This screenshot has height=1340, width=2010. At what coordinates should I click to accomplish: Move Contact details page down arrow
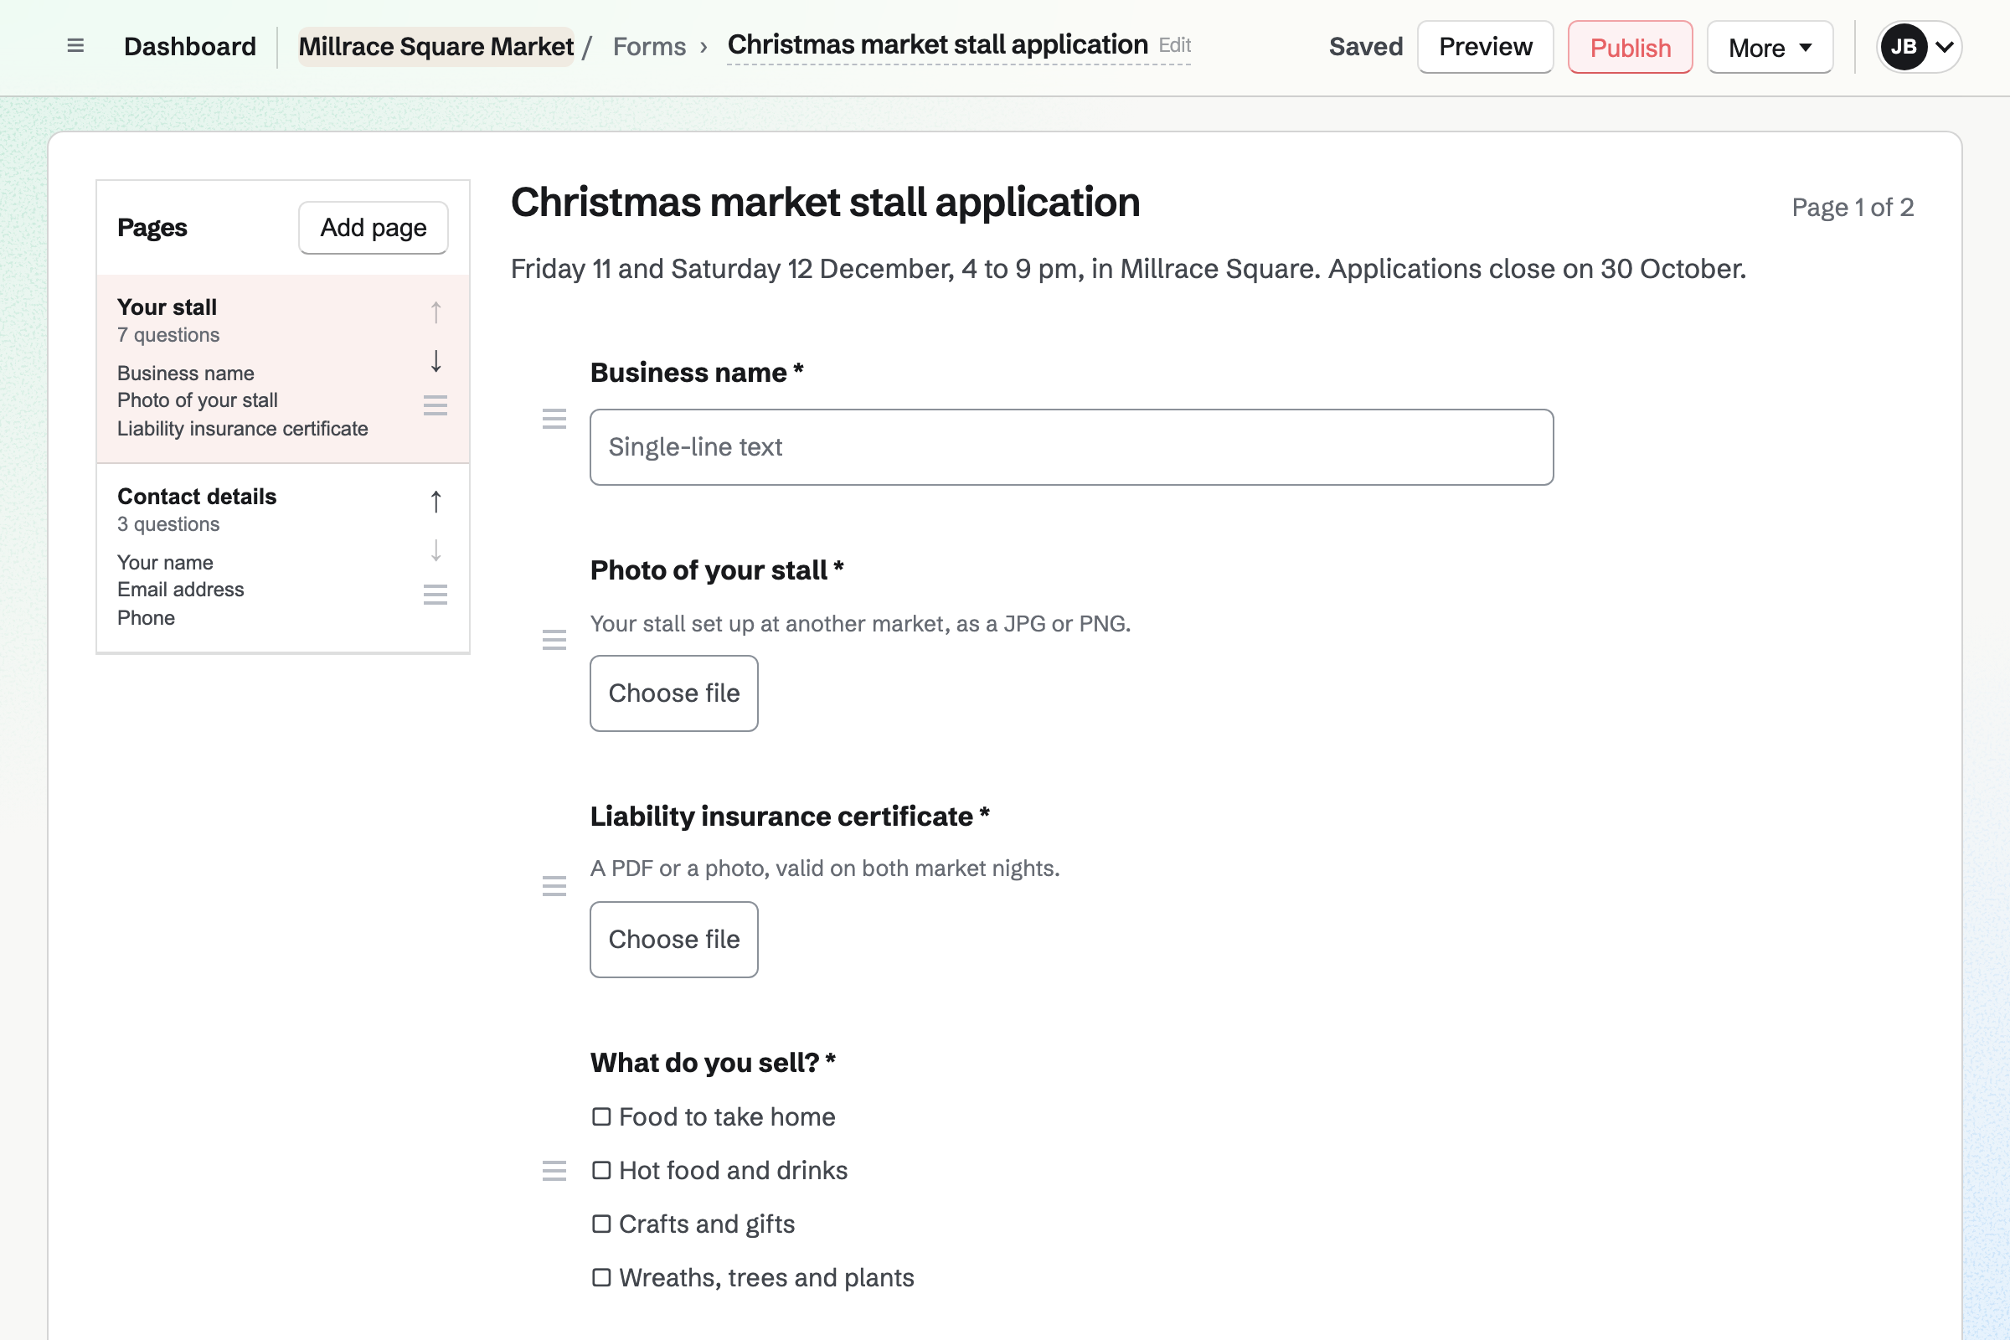(435, 550)
